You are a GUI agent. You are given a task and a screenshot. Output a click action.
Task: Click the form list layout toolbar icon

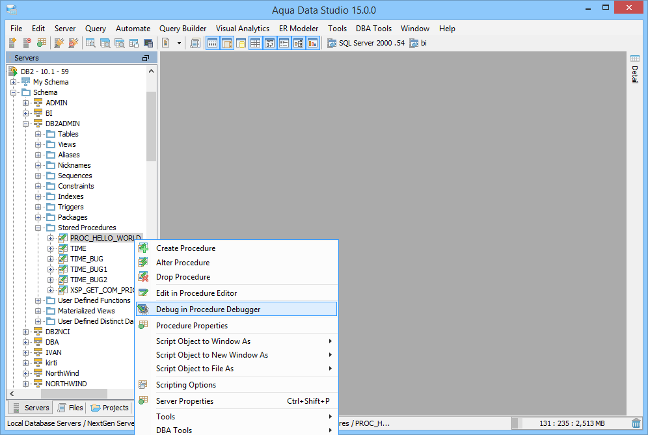pyautogui.click(x=284, y=43)
